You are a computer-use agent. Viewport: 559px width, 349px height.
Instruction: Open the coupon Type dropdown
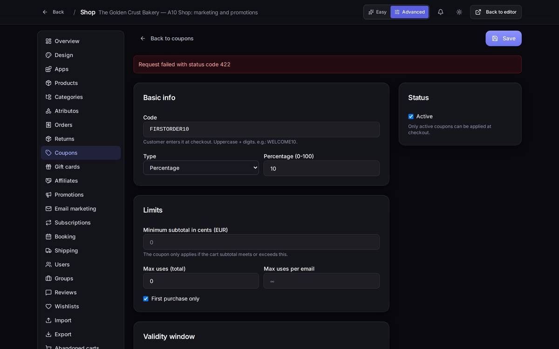[201, 168]
